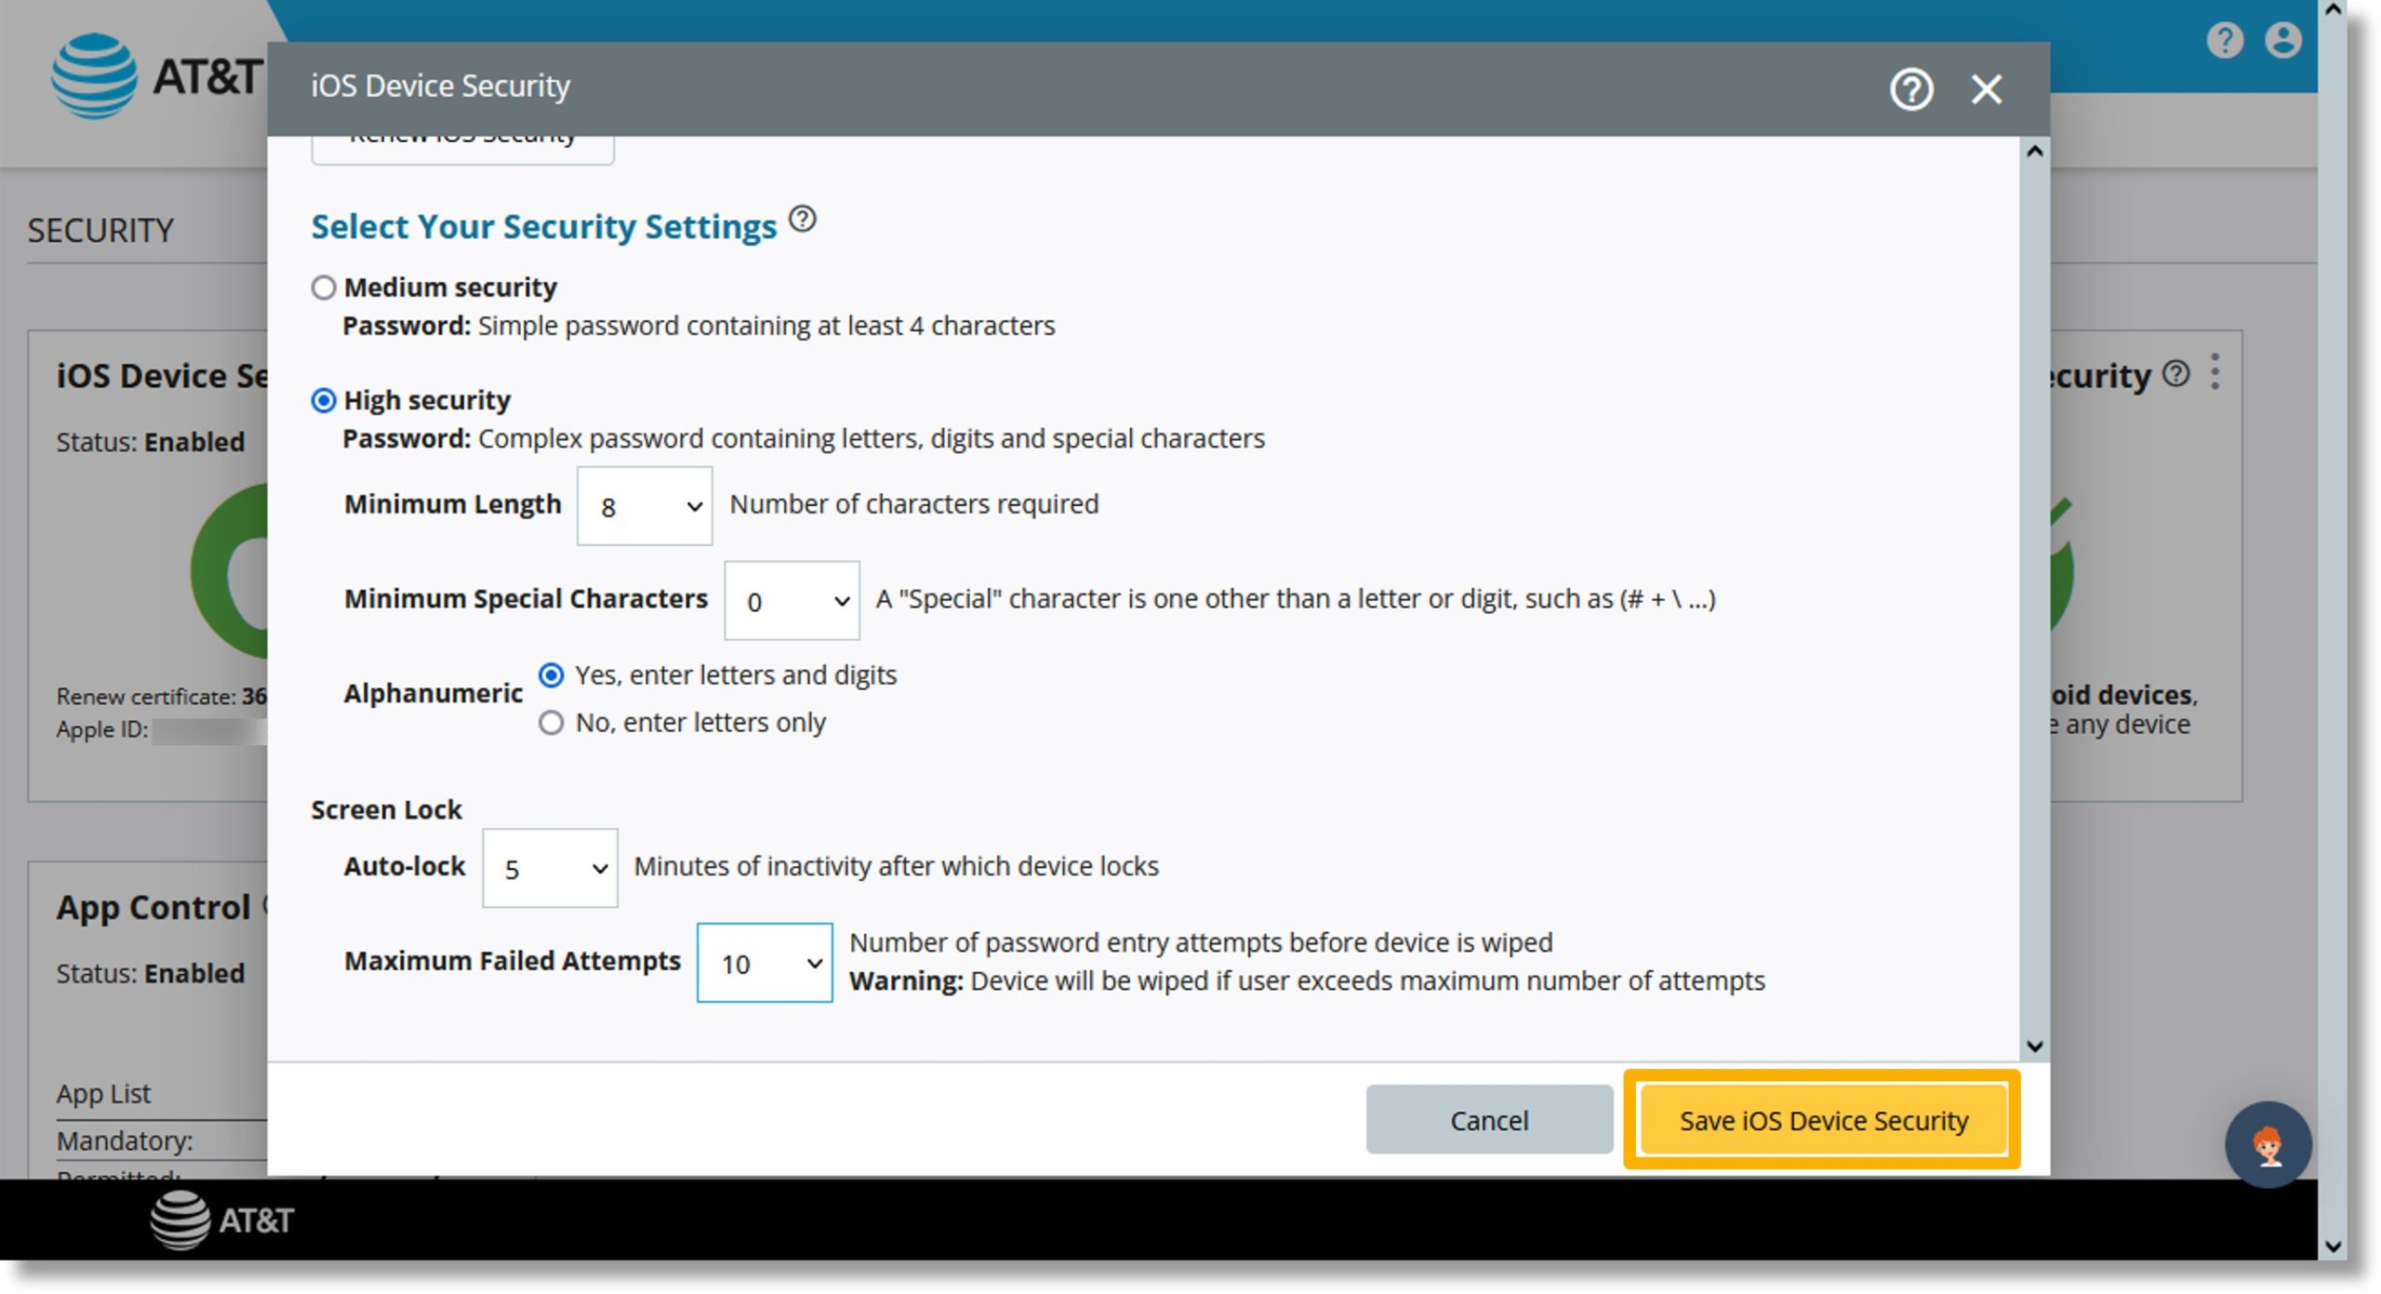This screenshot has height=1294, width=2381.
Task: Choose Yes, enter letters and digits
Action: [x=551, y=675]
